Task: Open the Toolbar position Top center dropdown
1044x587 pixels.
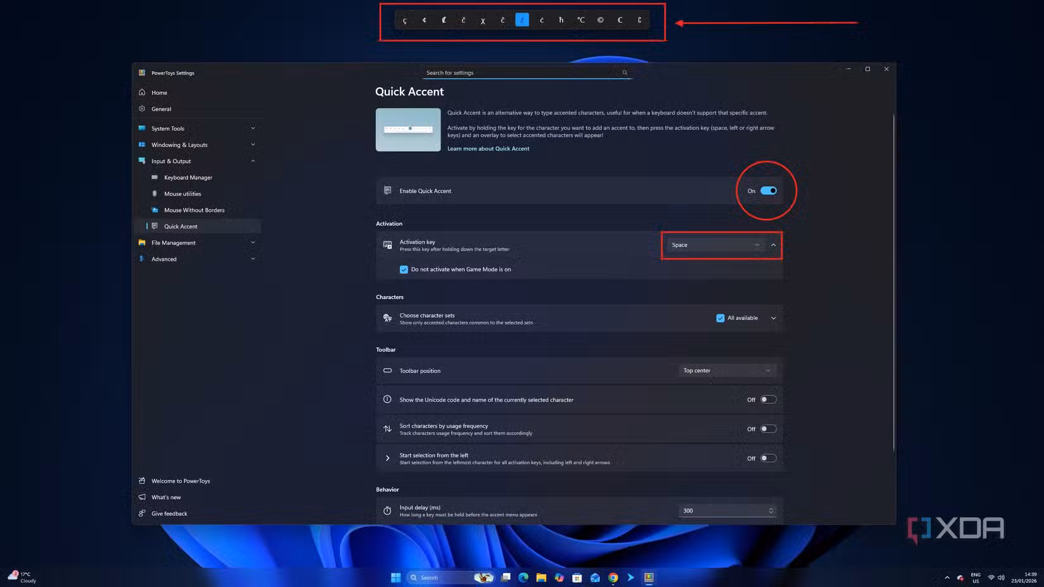Action: click(727, 371)
